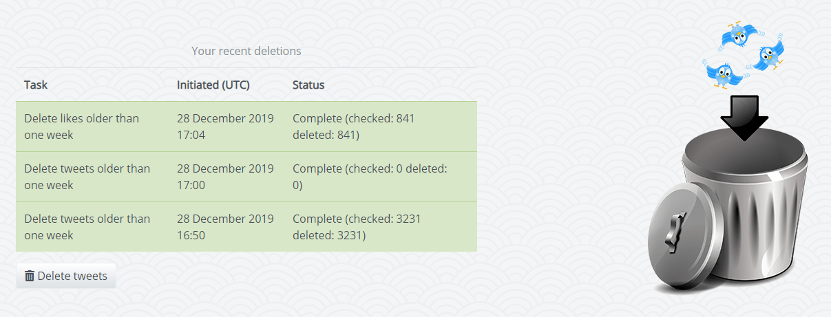Select the Status column header
The height and width of the screenshot is (317, 831).
click(x=308, y=85)
